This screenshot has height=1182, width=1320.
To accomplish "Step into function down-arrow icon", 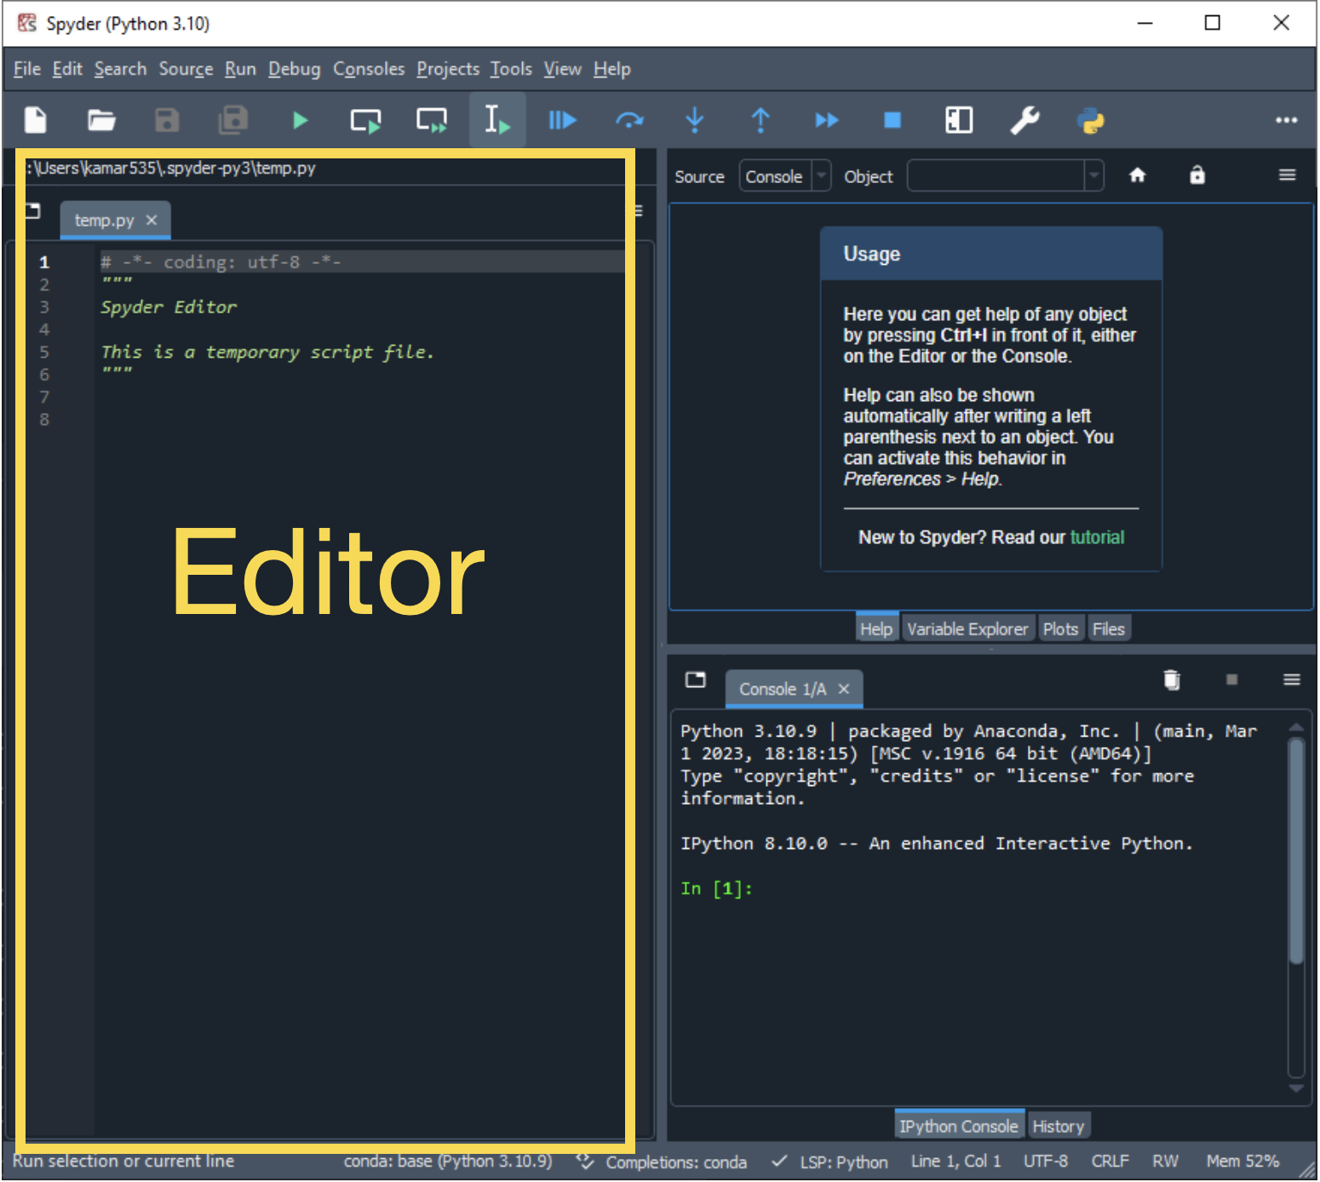I will 695,120.
